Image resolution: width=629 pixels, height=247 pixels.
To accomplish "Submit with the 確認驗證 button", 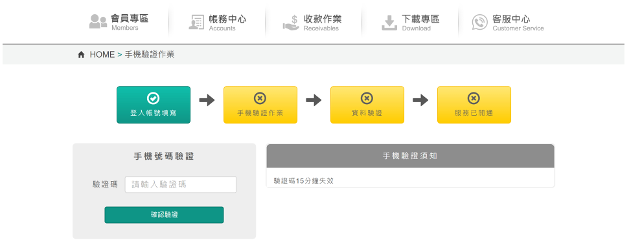I will (164, 215).
